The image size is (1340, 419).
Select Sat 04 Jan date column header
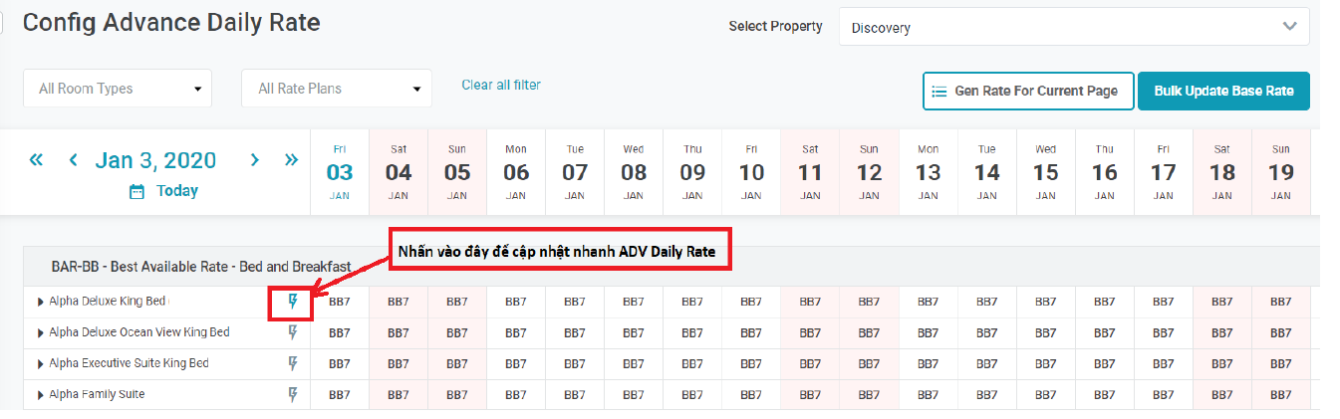(399, 171)
